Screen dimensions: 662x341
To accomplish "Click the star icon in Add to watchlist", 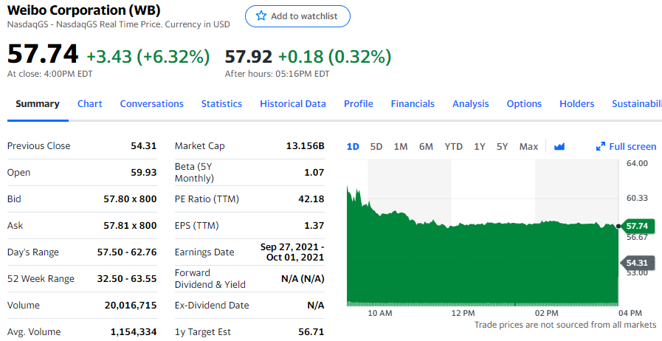I will [x=261, y=16].
